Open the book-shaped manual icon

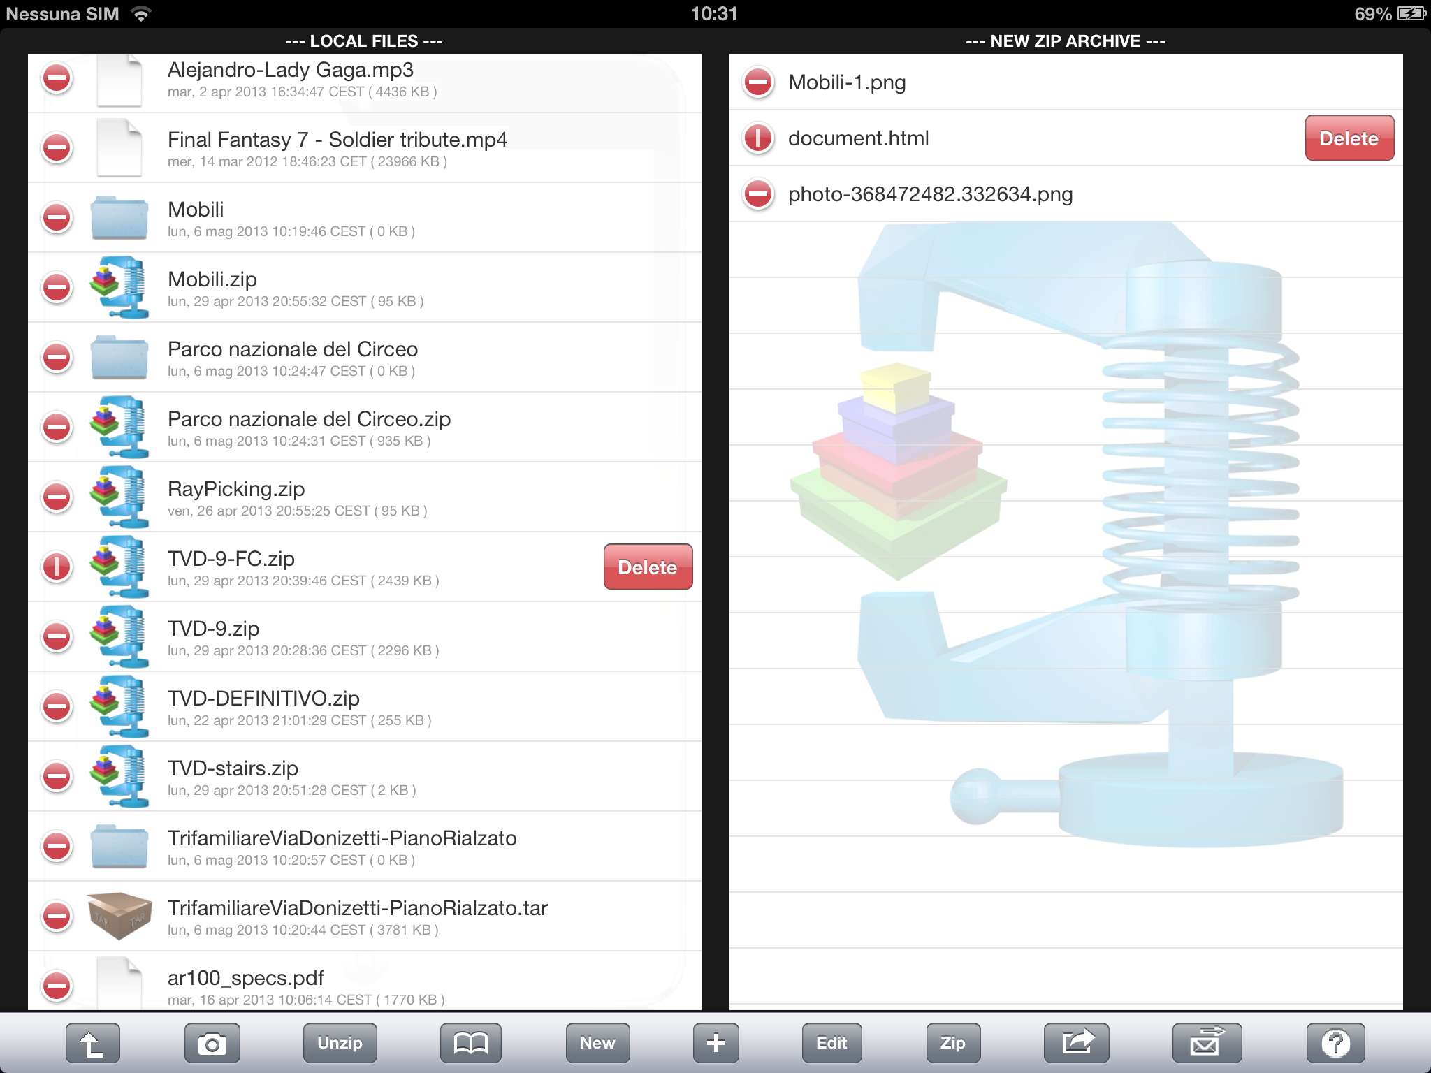pos(470,1043)
